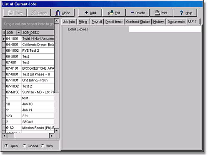208x156 pixels.
Task: Select job 07-001 cell
Action: click(14, 63)
